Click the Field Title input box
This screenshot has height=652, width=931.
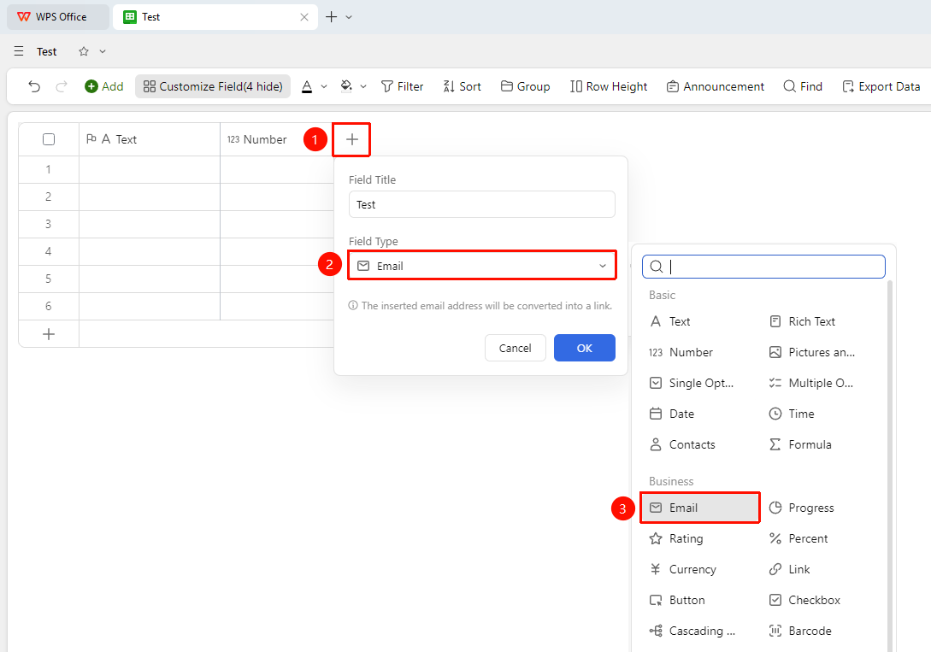point(482,205)
